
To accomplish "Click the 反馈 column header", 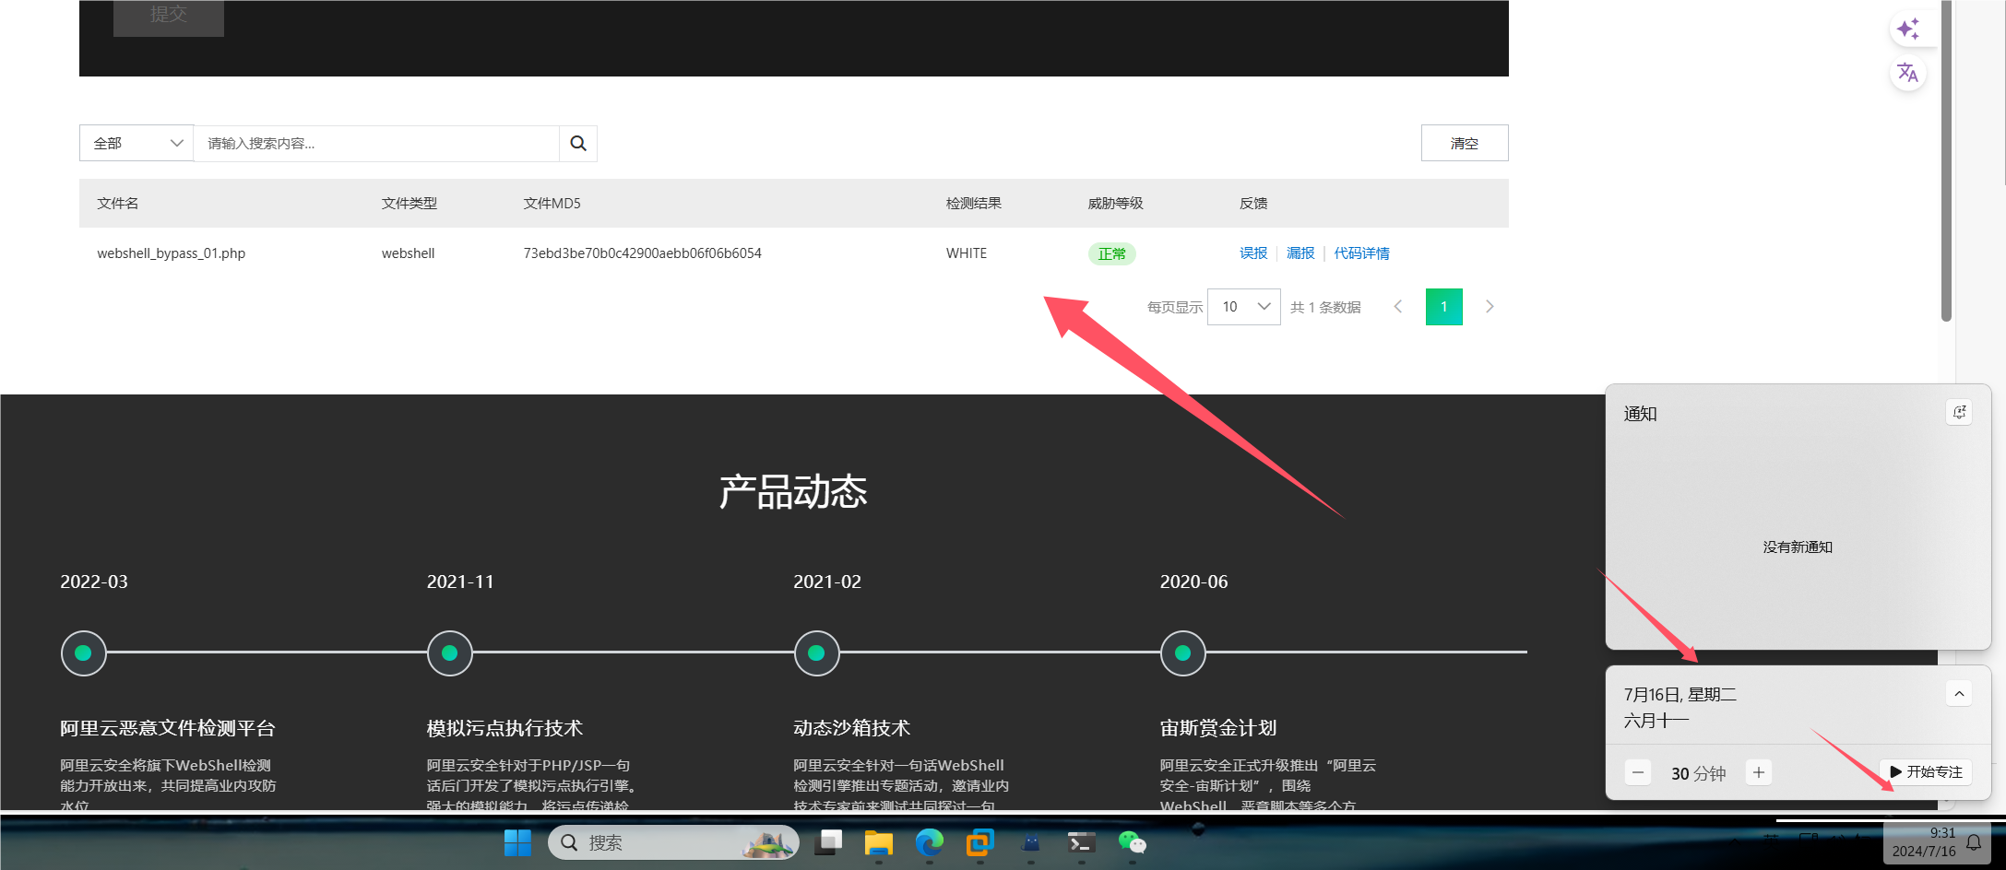I will (1253, 204).
